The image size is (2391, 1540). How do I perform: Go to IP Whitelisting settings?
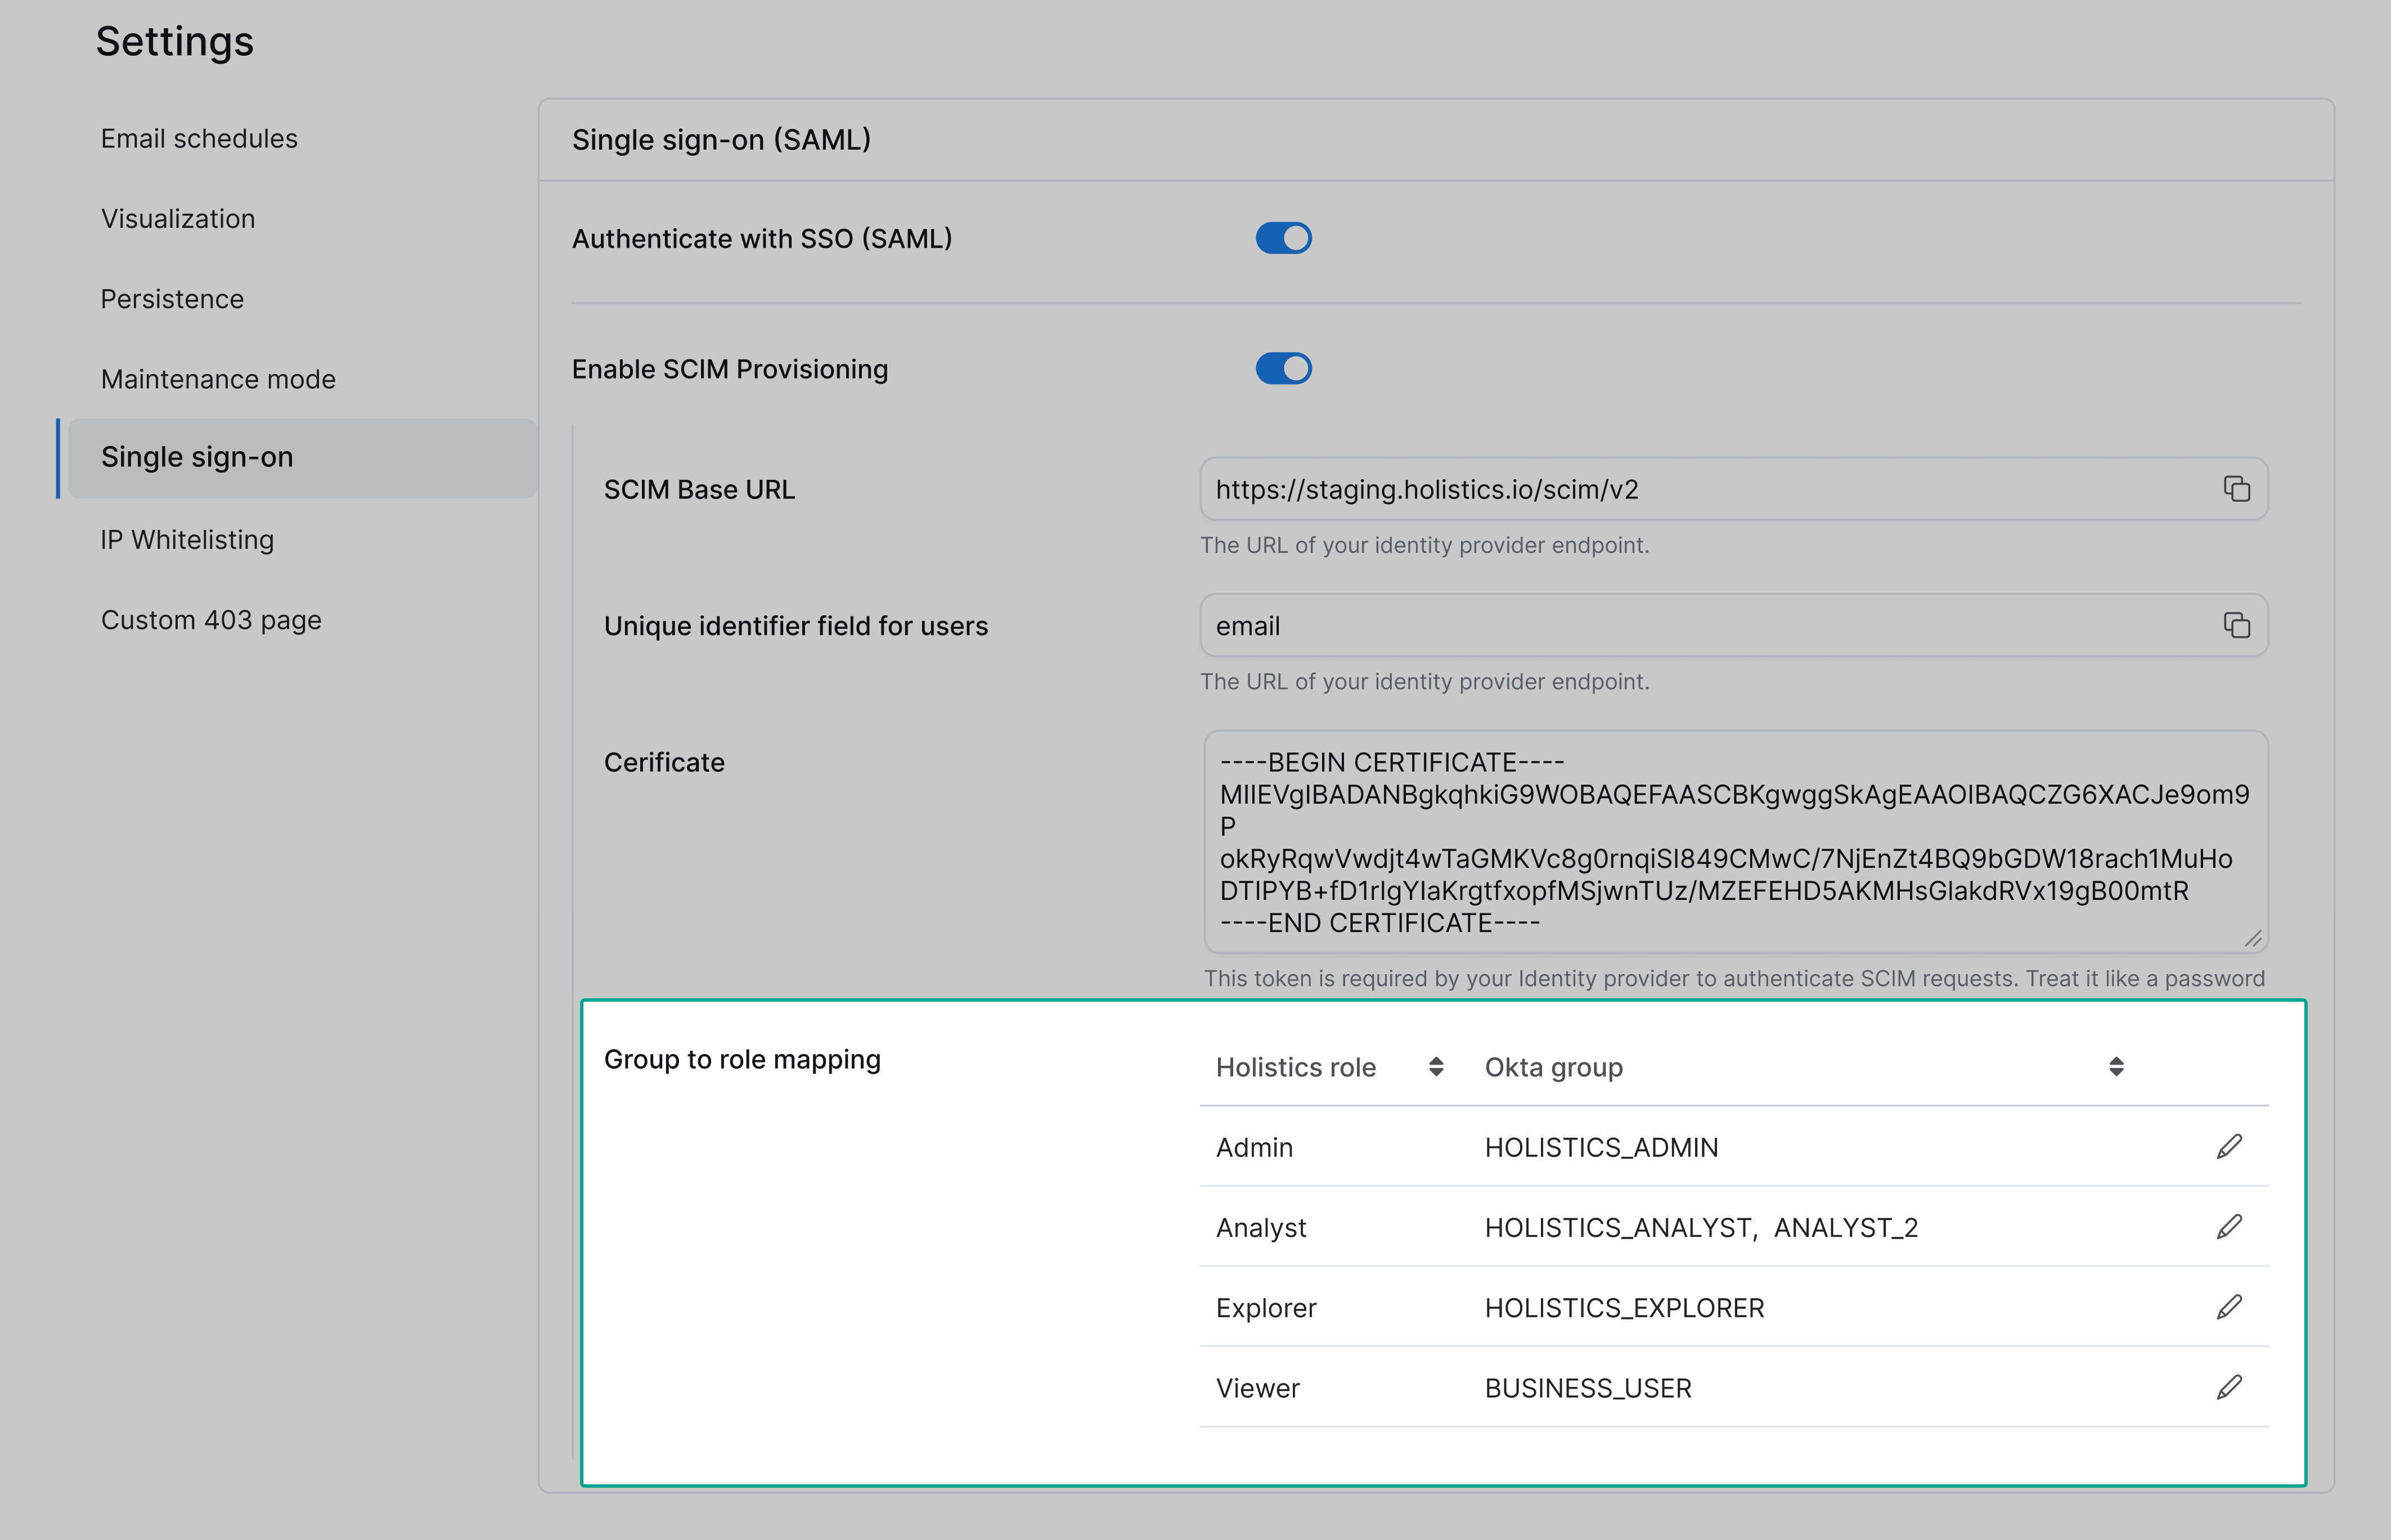point(187,540)
